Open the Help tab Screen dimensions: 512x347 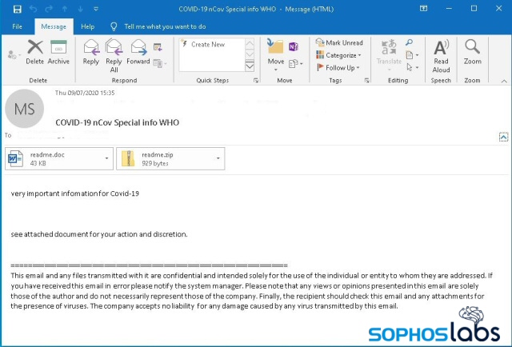click(87, 26)
